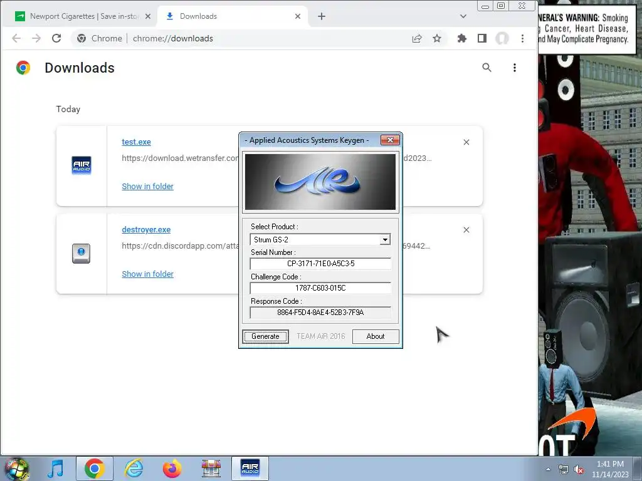Screen dimensions: 642x481
Task: Toggle Chrome's side panel icon
Action: tap(482, 38)
